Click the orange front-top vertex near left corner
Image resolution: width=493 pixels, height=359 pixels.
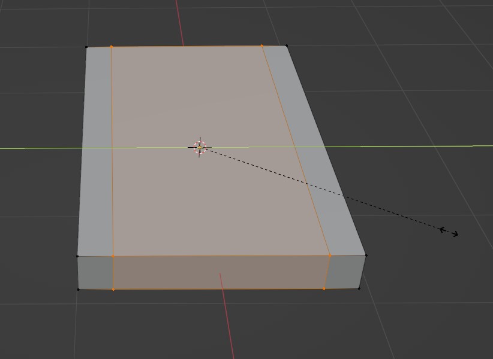113,256
